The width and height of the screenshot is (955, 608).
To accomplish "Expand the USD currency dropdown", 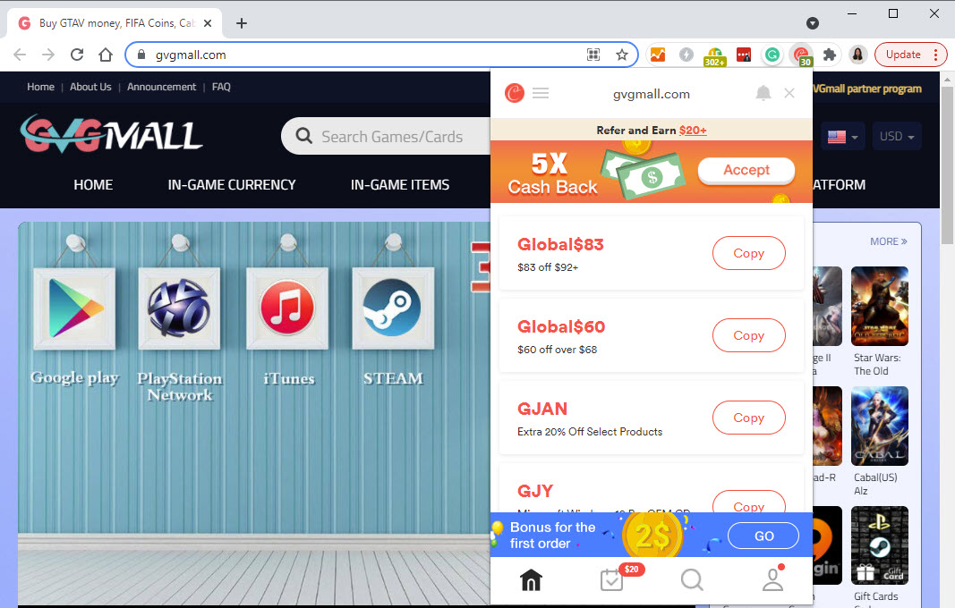I will click(x=897, y=136).
